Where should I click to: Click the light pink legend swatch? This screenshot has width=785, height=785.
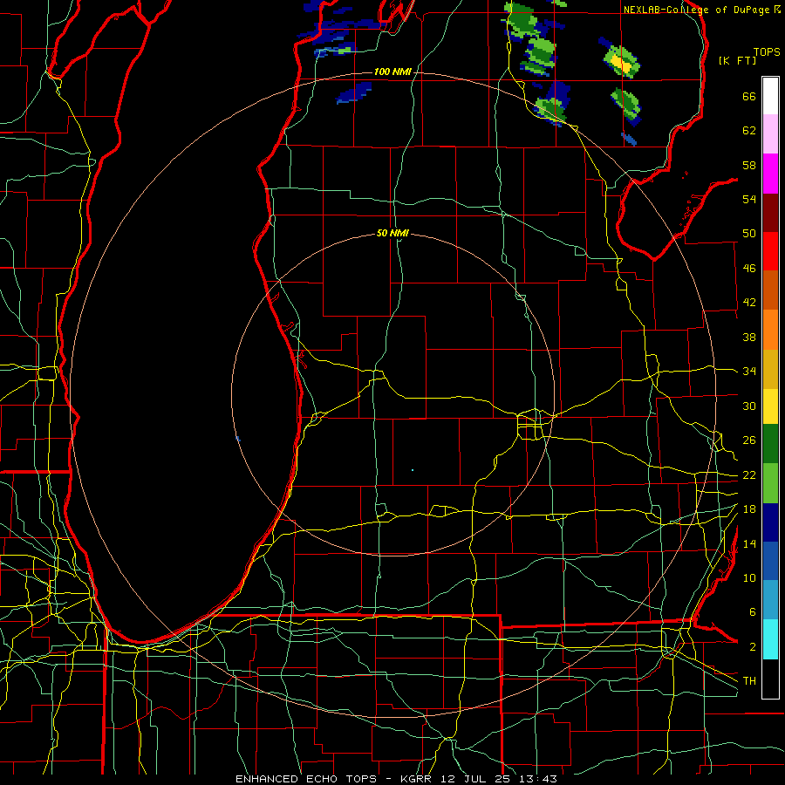click(x=770, y=134)
